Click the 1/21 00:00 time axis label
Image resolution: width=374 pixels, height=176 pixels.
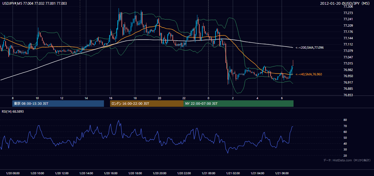208,173
